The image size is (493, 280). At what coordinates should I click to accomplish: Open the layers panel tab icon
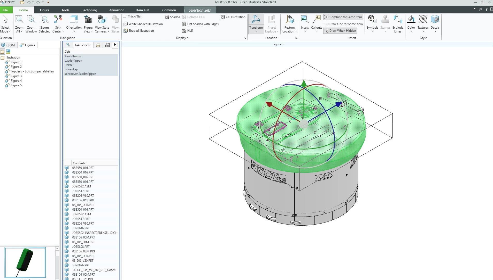point(98,45)
